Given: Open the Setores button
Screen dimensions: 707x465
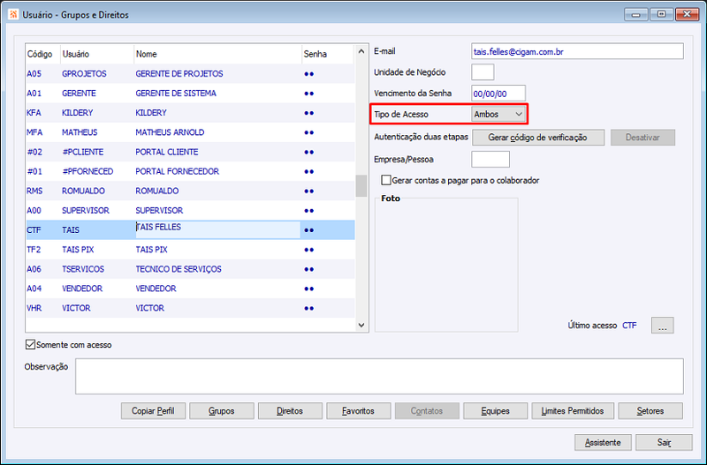Looking at the screenshot, I should click(x=650, y=411).
